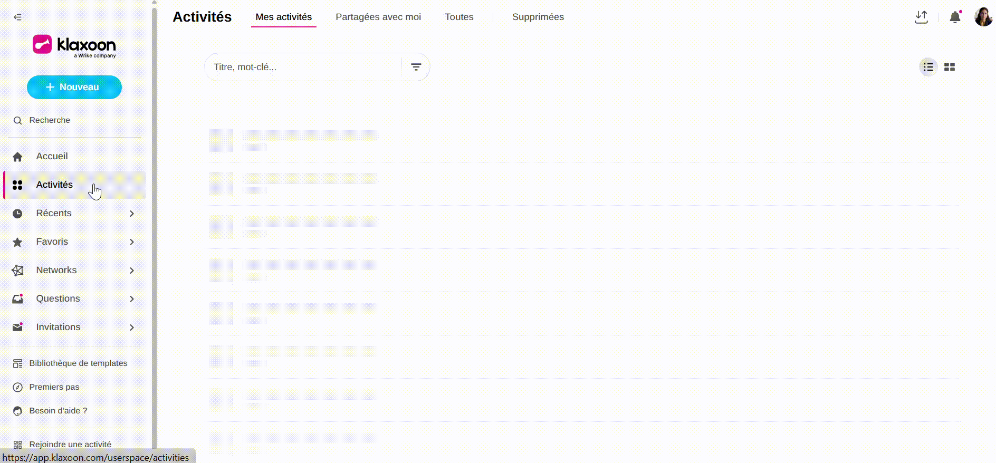Screen dimensions: 996x463
Task: Click the Klaxoon logo
Action: click(x=74, y=46)
